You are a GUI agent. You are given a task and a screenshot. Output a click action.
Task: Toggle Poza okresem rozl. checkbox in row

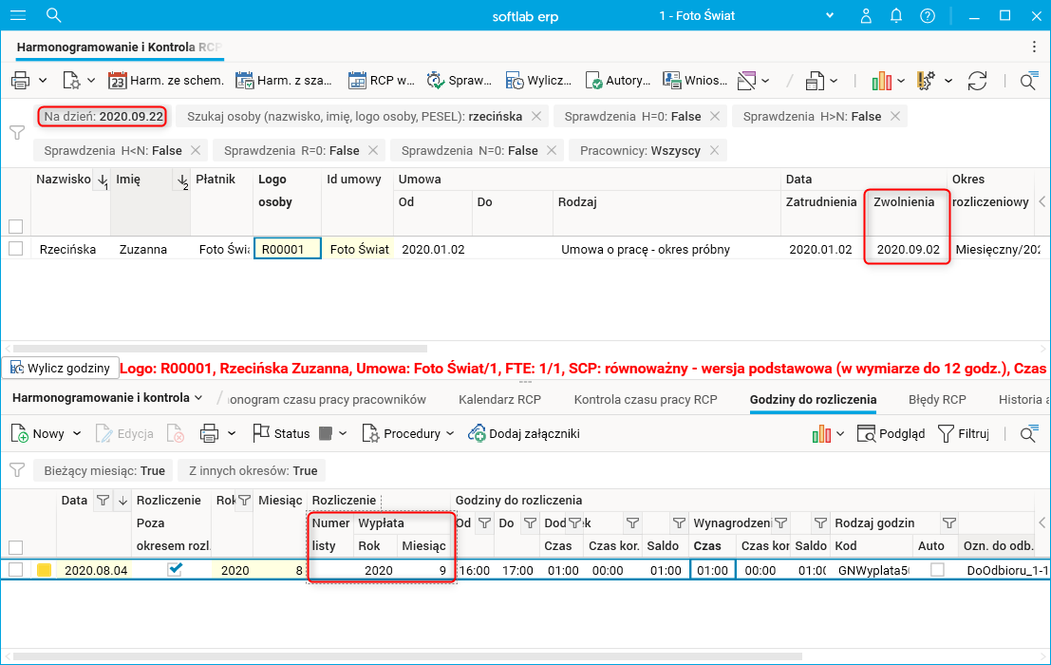click(175, 569)
